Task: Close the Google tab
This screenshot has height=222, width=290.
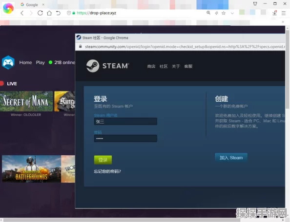Action: pos(43,4)
